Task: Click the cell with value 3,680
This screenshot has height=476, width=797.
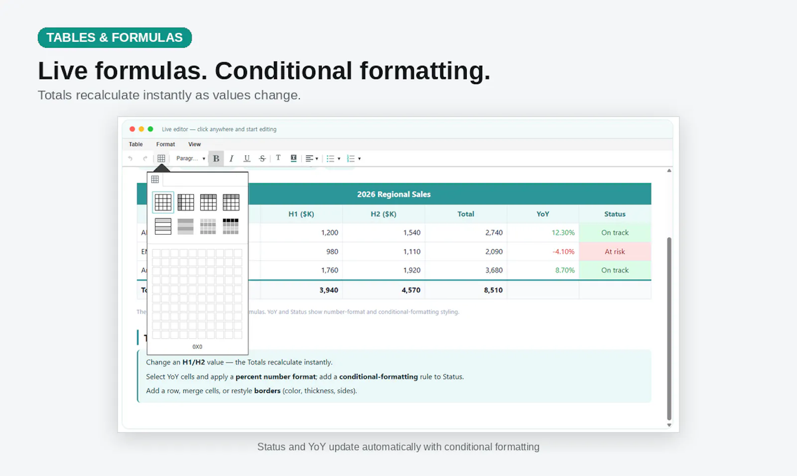Action: point(466,271)
